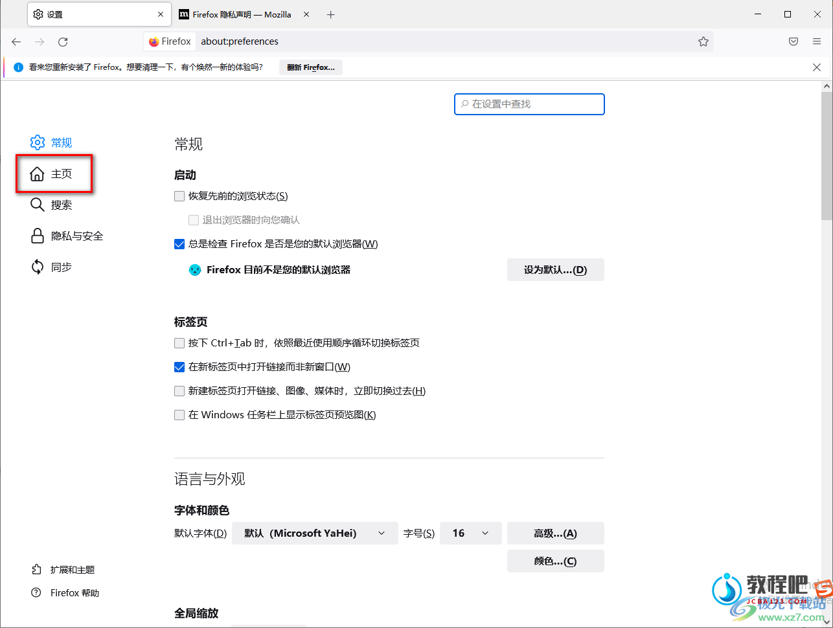833x628 pixels.
Task: Click the 标签页 section heading
Action: click(x=191, y=322)
